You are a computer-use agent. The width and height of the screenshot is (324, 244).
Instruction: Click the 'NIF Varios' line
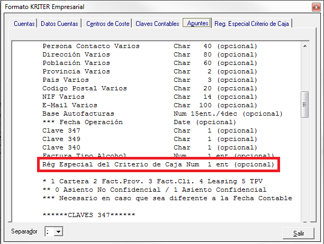[x=150, y=97]
